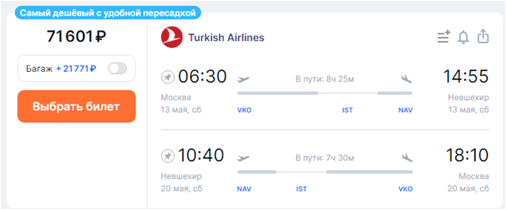Click the share ticket icon
Screen dimensions: 506x210
point(483,37)
